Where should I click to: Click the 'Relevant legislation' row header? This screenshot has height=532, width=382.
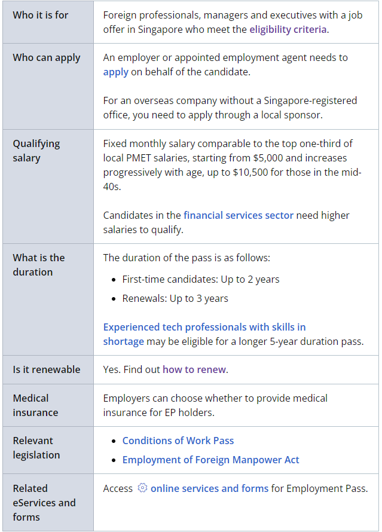pos(36,448)
